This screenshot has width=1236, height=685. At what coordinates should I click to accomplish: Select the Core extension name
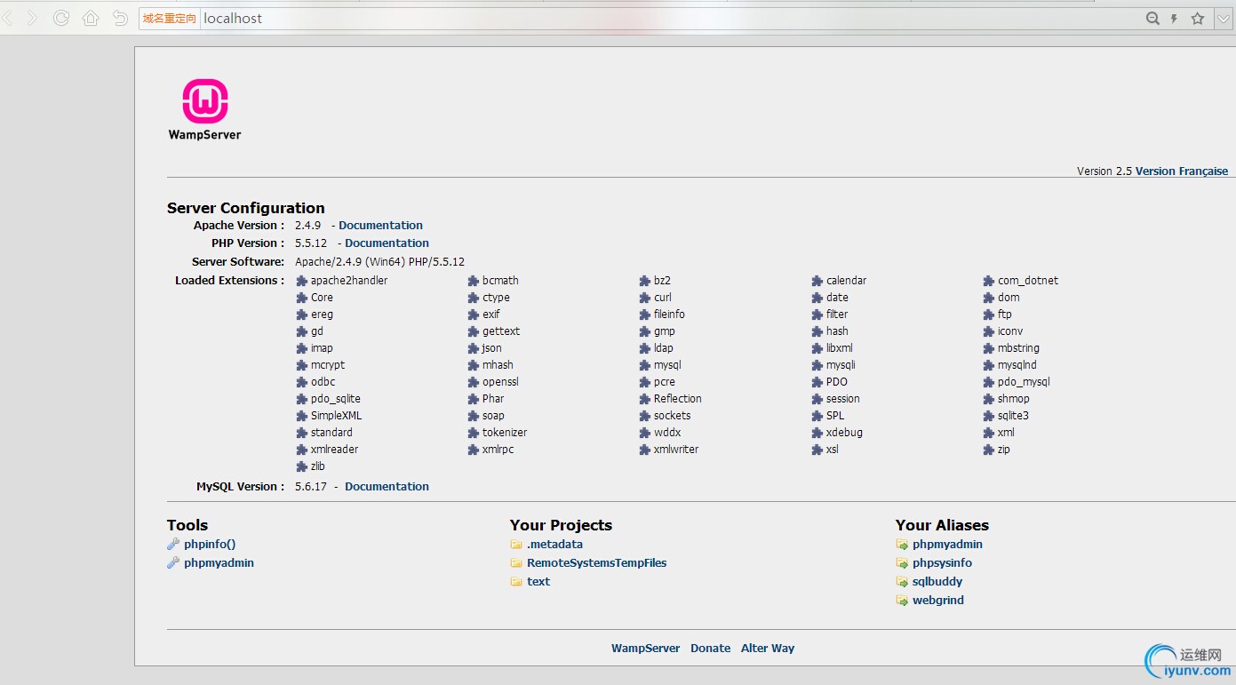point(322,298)
